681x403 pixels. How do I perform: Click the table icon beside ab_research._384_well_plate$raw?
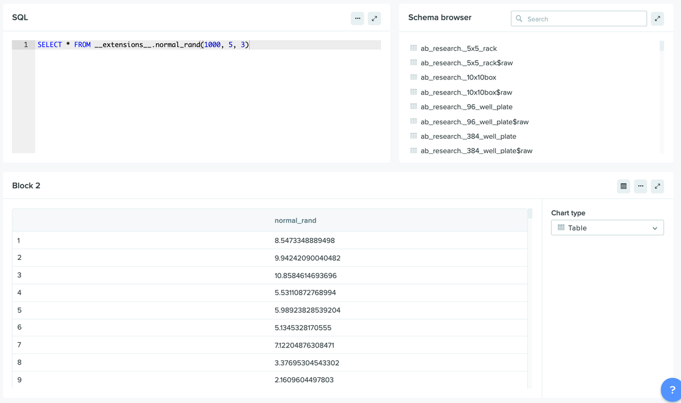pos(414,151)
